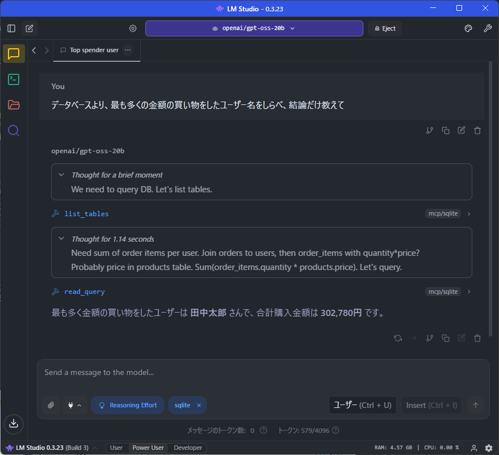Open the list_tables tool call

(86, 214)
